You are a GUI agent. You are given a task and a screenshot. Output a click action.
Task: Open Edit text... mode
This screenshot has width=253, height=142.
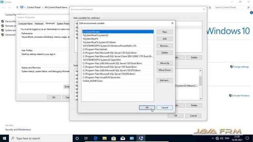click(x=164, y=80)
